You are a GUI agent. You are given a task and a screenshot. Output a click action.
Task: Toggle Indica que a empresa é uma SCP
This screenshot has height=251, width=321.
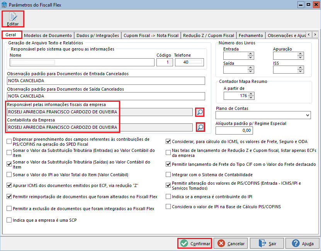pyautogui.click(x=9, y=220)
